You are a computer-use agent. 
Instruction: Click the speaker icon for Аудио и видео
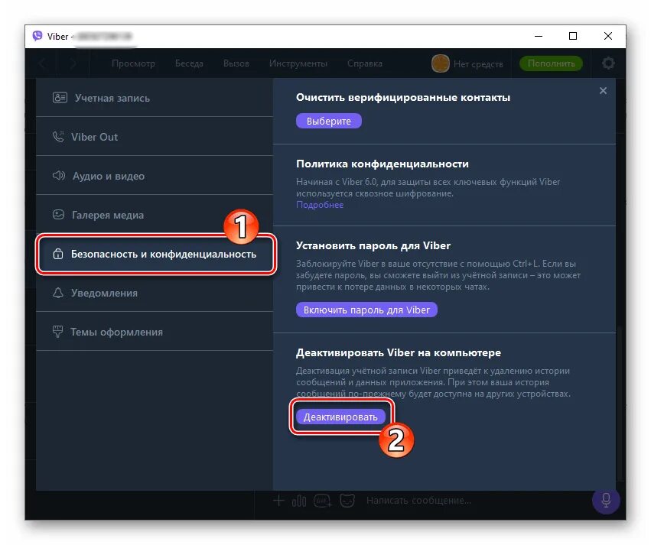point(59,176)
